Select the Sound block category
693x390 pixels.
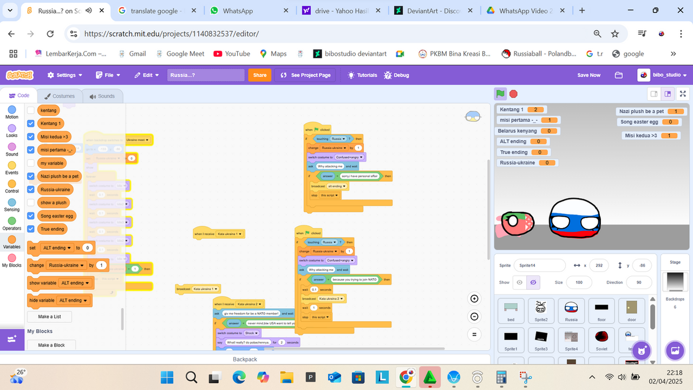(x=12, y=149)
